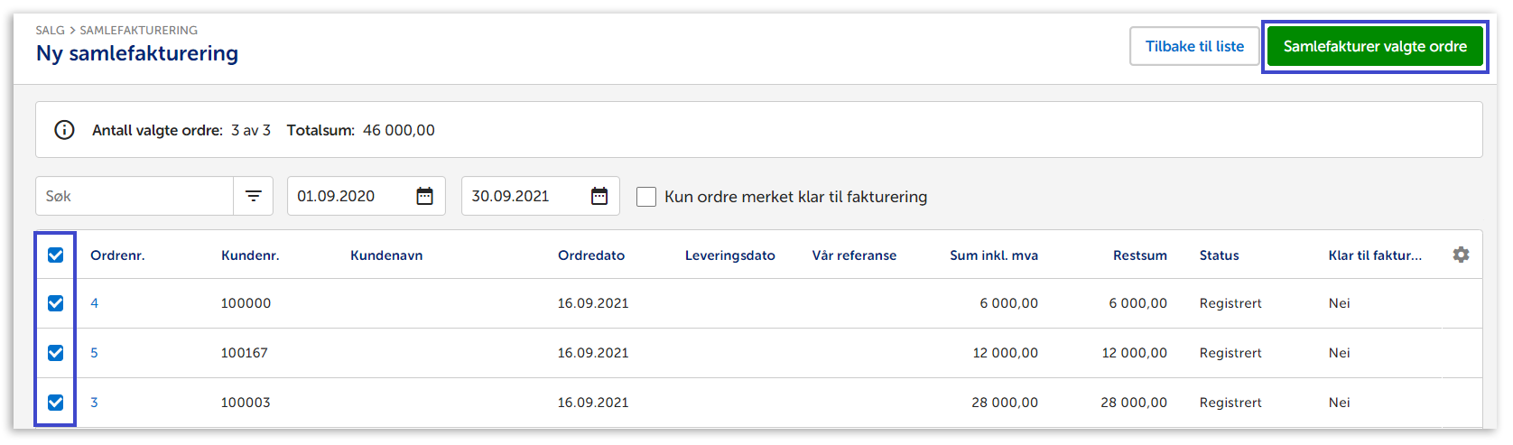Open calendar for start date 01.09.2020
This screenshot has height=445, width=1513.
pyautogui.click(x=424, y=196)
